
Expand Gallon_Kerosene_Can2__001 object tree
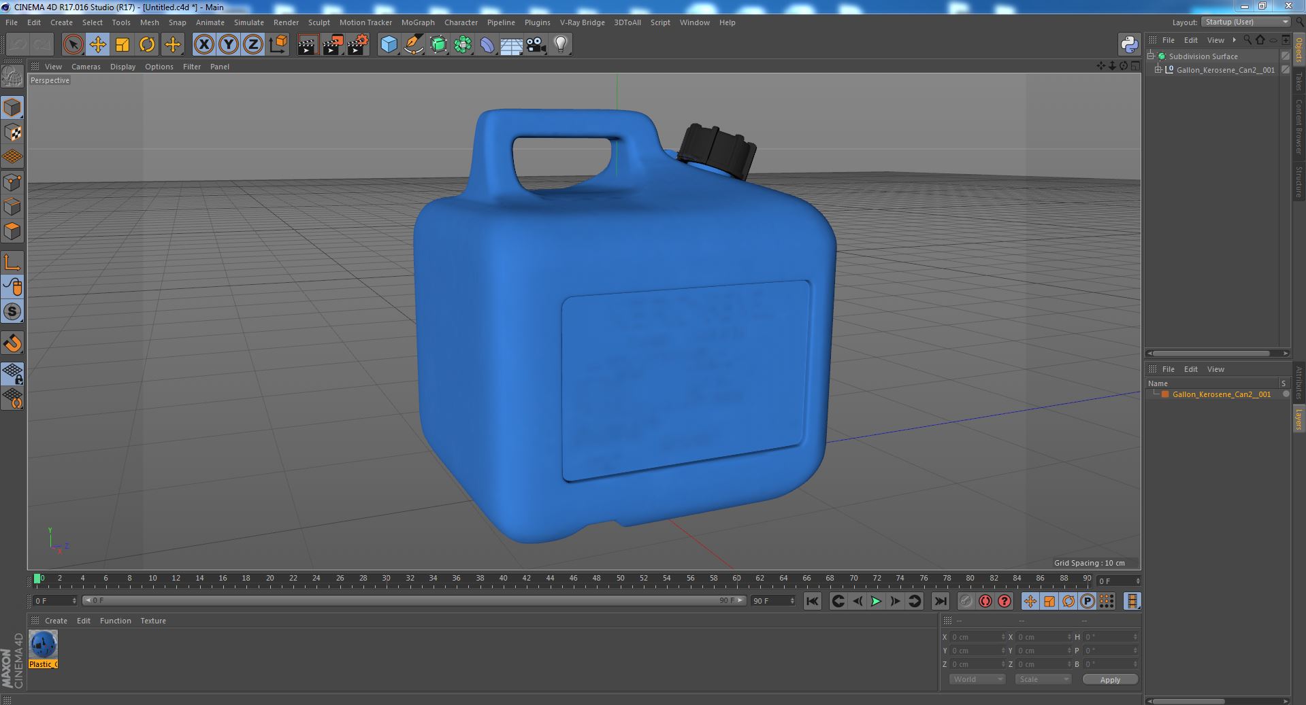[x=1158, y=69]
